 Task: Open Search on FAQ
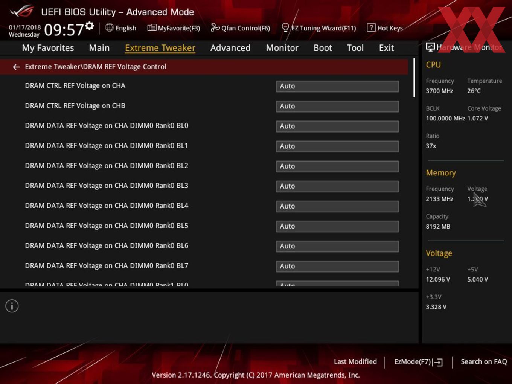coord(484,361)
